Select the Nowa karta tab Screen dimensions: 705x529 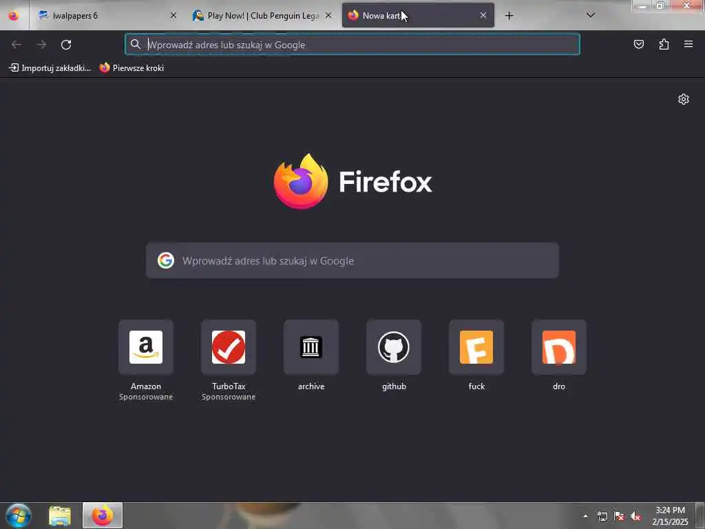(418, 16)
